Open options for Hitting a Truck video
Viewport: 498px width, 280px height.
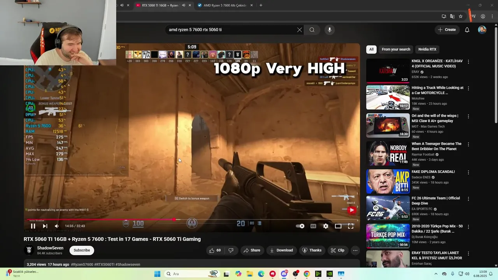(468, 88)
